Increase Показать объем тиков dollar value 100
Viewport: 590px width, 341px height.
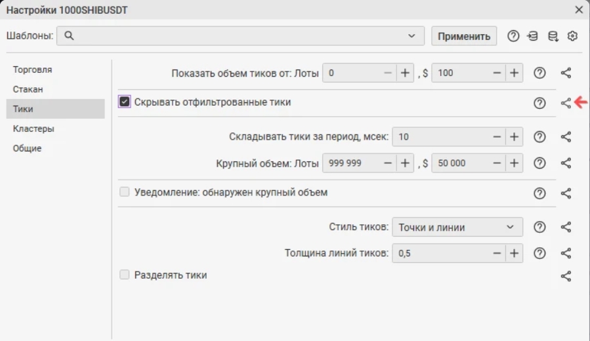pos(514,73)
